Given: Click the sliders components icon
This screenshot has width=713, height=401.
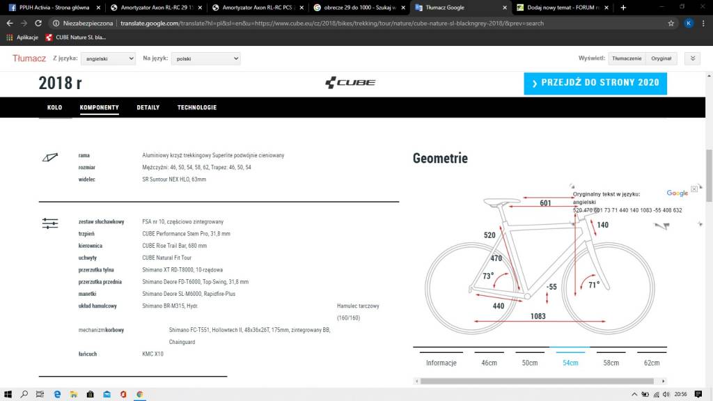Looking at the screenshot, I should click(50, 223).
